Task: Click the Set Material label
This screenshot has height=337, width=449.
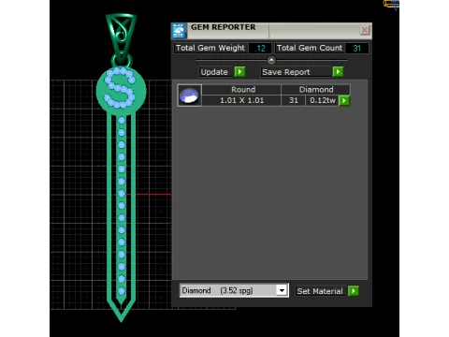Action: [320, 291]
